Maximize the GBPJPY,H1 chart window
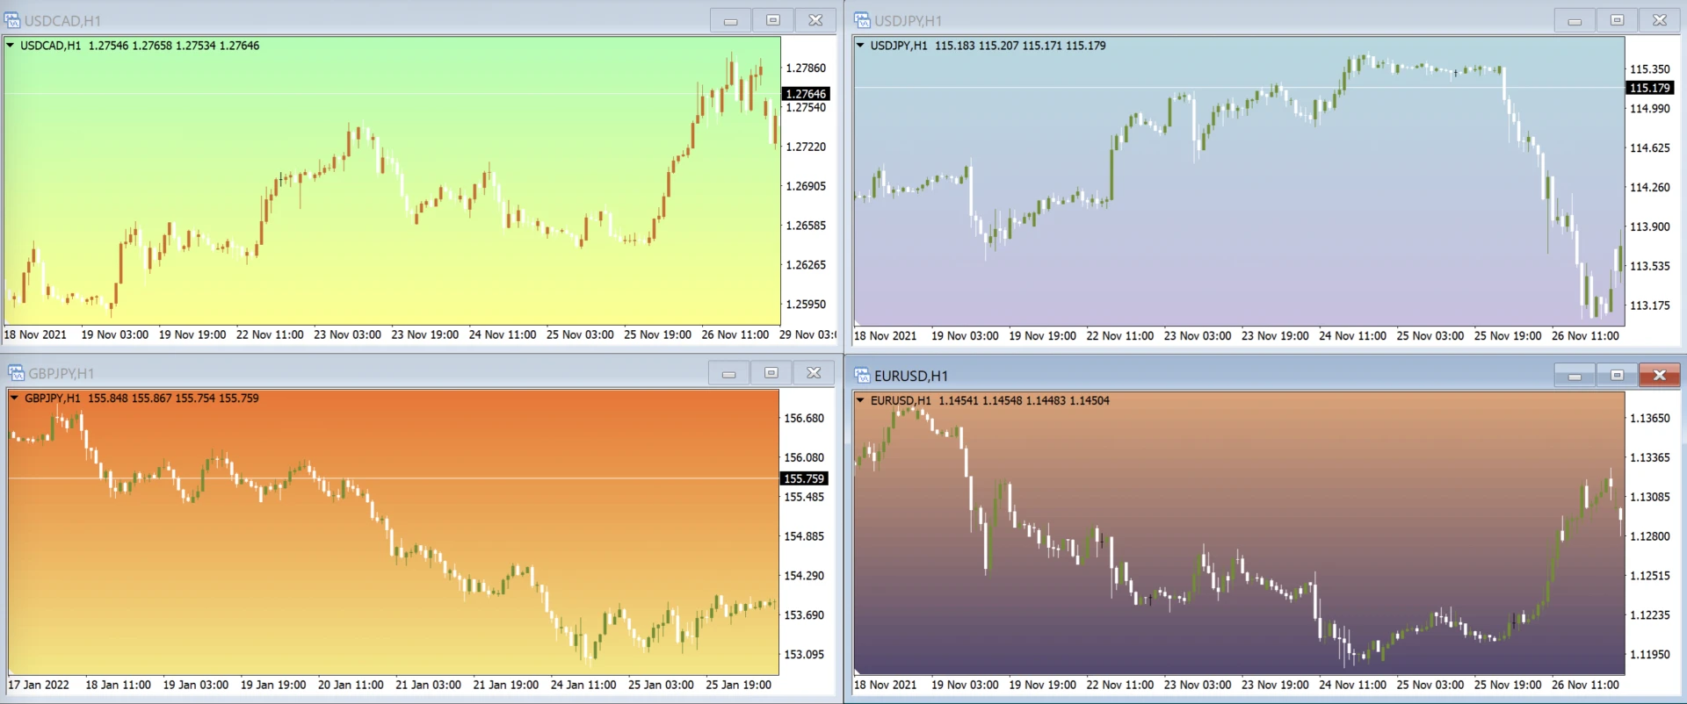This screenshot has height=704, width=1687. click(771, 373)
